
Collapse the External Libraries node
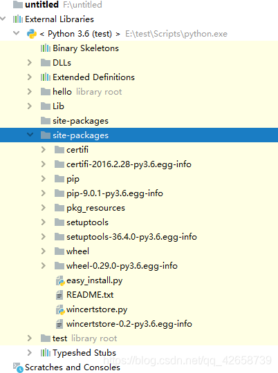point(3,19)
